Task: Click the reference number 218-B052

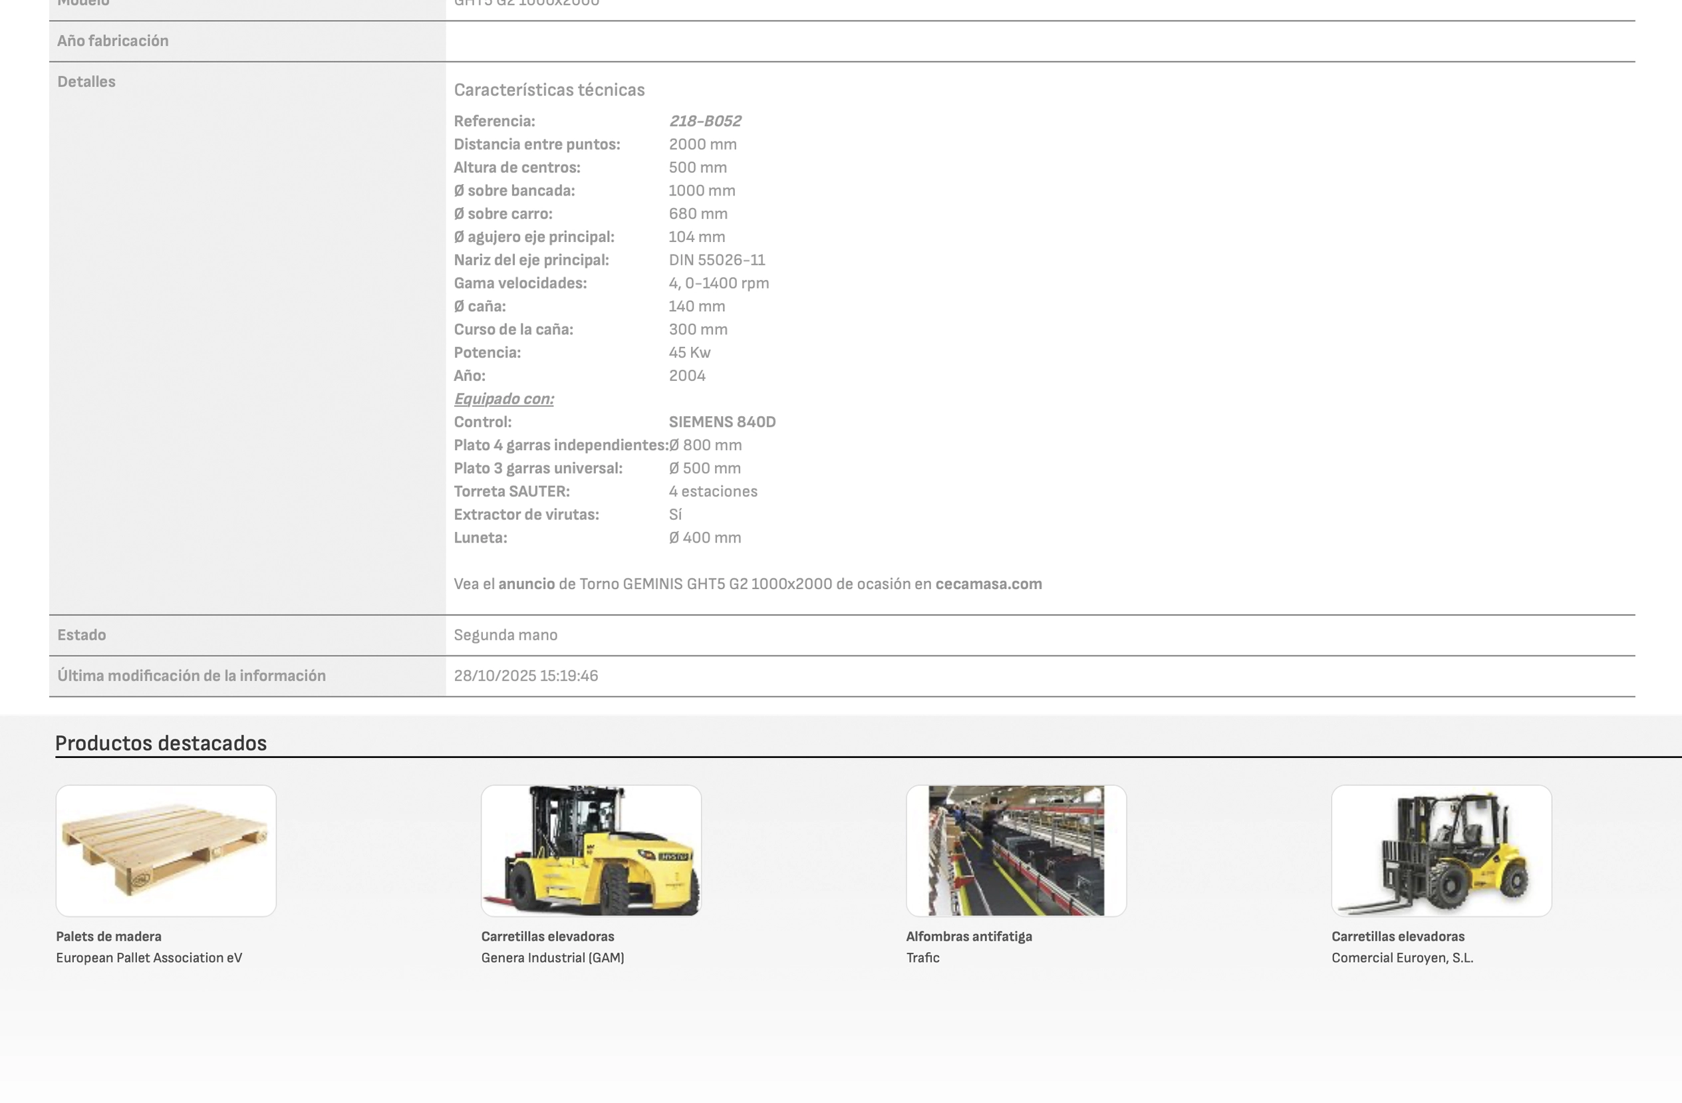Action: [x=704, y=121]
